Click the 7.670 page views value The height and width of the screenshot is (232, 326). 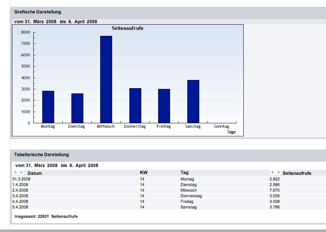(x=274, y=190)
